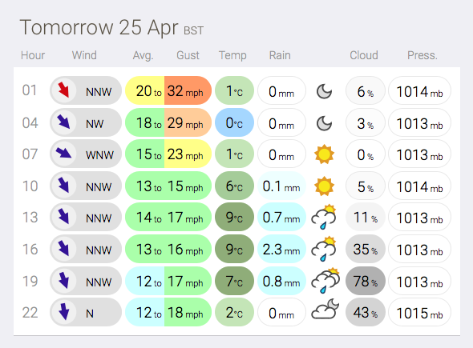473x348 pixels.
Task: Click the sunny weather icon at hour 10
Action: 324,186
